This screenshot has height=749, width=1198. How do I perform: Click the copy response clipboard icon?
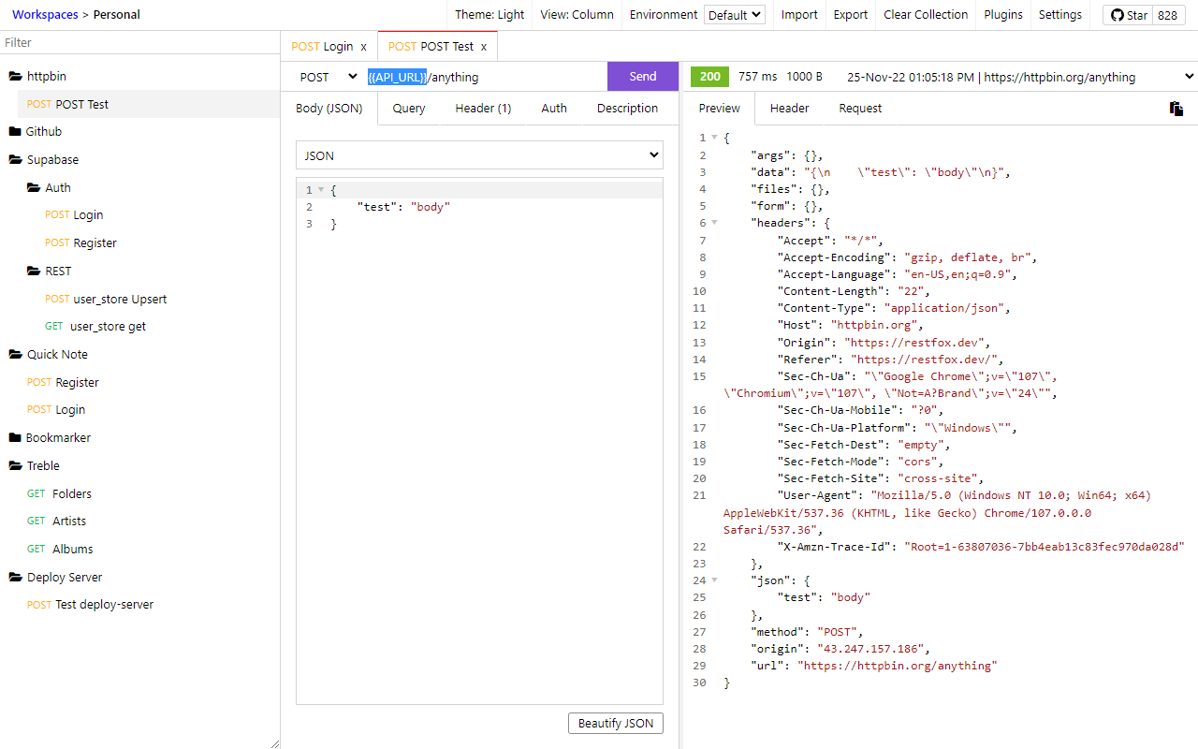(1176, 109)
